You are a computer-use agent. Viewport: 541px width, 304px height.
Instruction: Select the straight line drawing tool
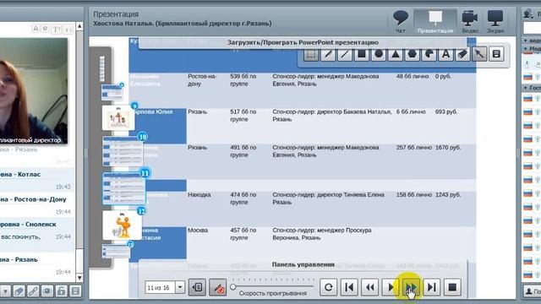pyautogui.click(x=345, y=54)
